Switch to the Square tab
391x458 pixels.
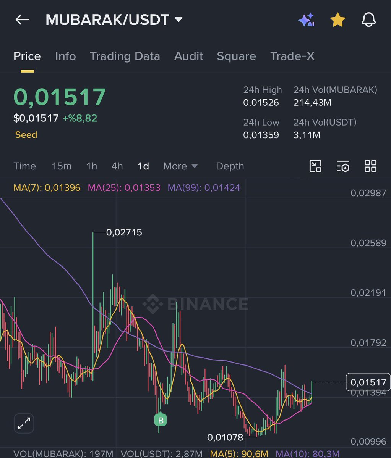(237, 56)
